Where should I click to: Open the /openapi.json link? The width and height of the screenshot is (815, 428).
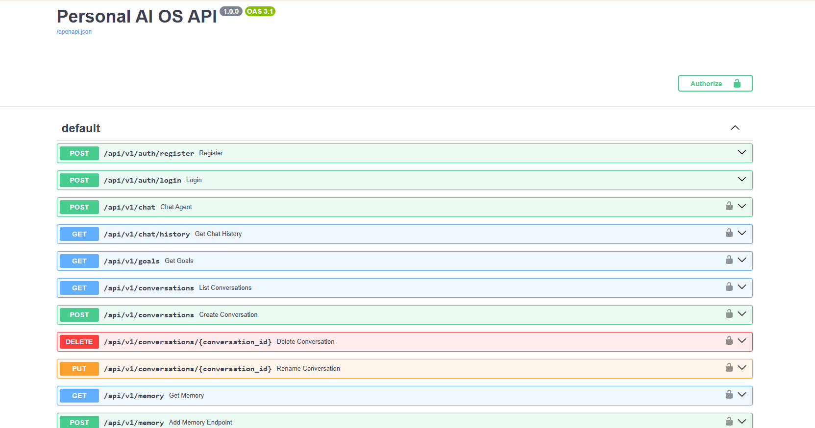pyautogui.click(x=74, y=32)
